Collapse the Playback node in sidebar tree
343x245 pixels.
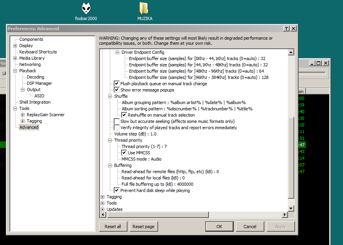tap(15, 71)
